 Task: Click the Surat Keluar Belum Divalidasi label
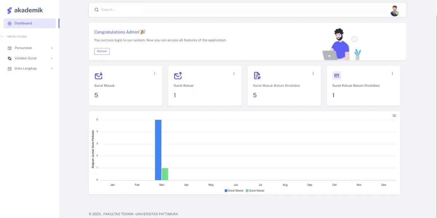point(356,86)
